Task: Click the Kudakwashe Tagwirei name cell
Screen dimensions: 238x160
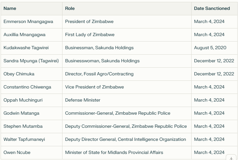Action: [x=26, y=48]
